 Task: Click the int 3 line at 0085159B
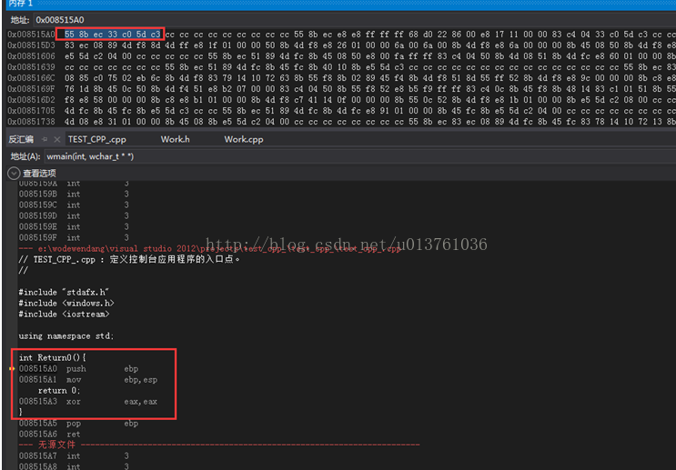[74, 194]
